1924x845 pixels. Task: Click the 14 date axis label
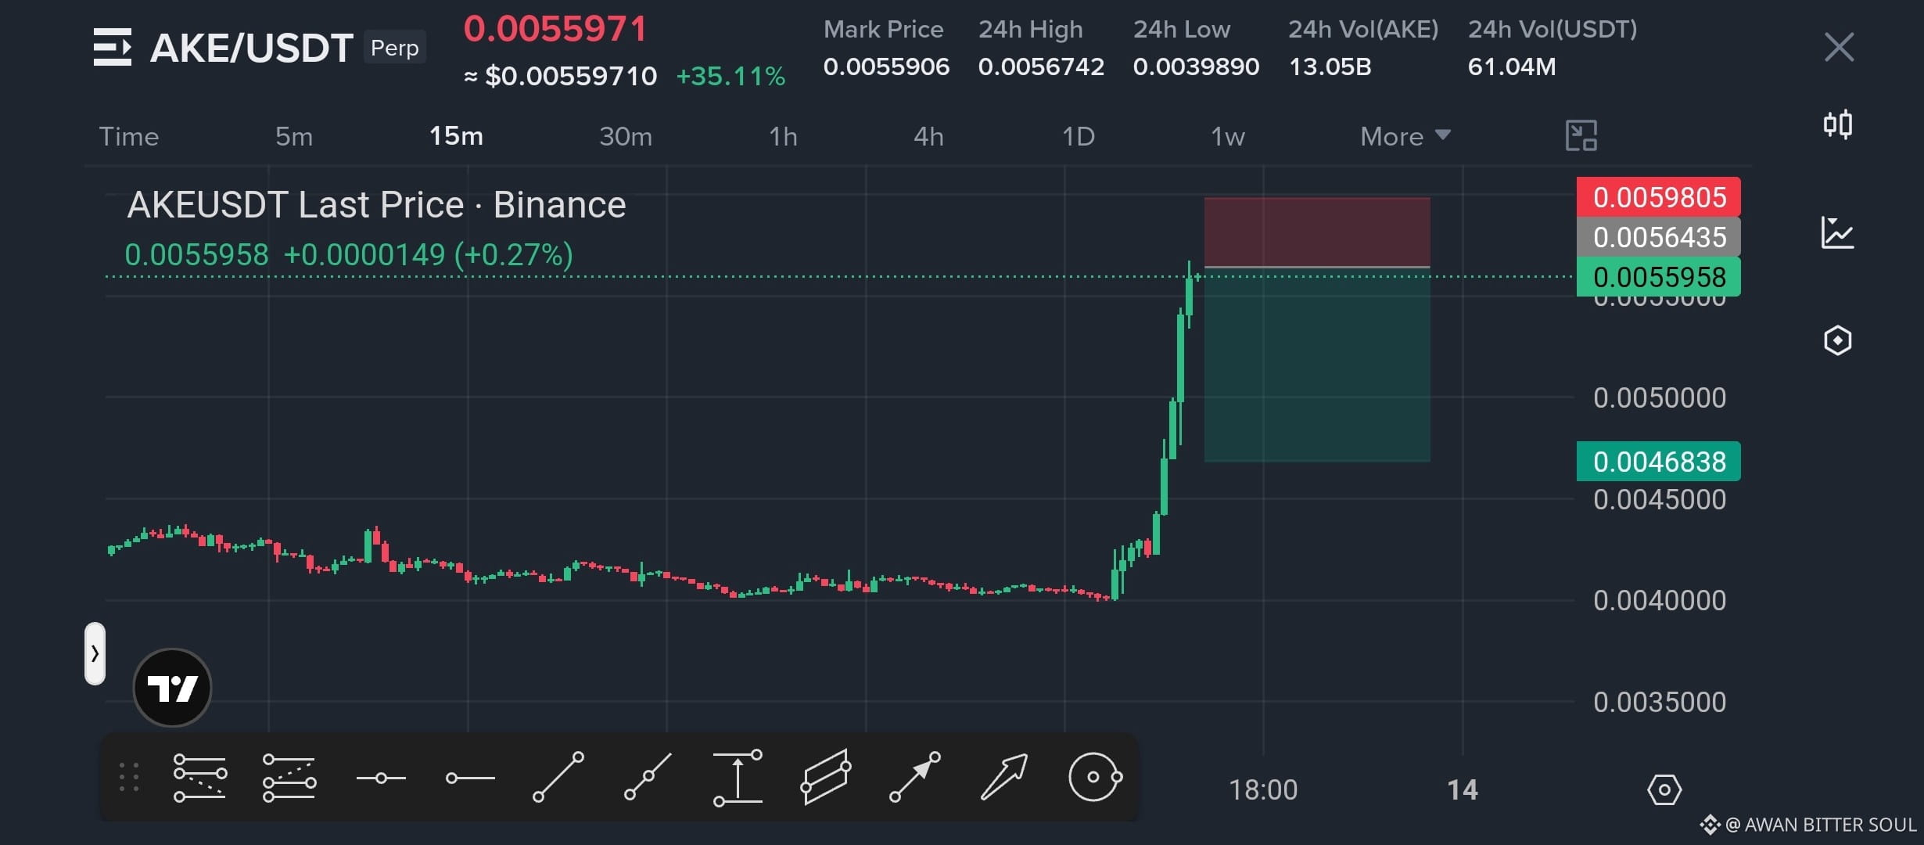pos(1463,789)
